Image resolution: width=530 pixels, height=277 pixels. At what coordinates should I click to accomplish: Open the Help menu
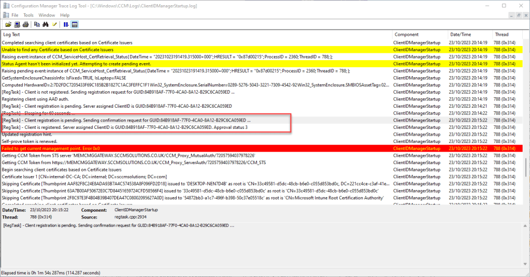65,15
